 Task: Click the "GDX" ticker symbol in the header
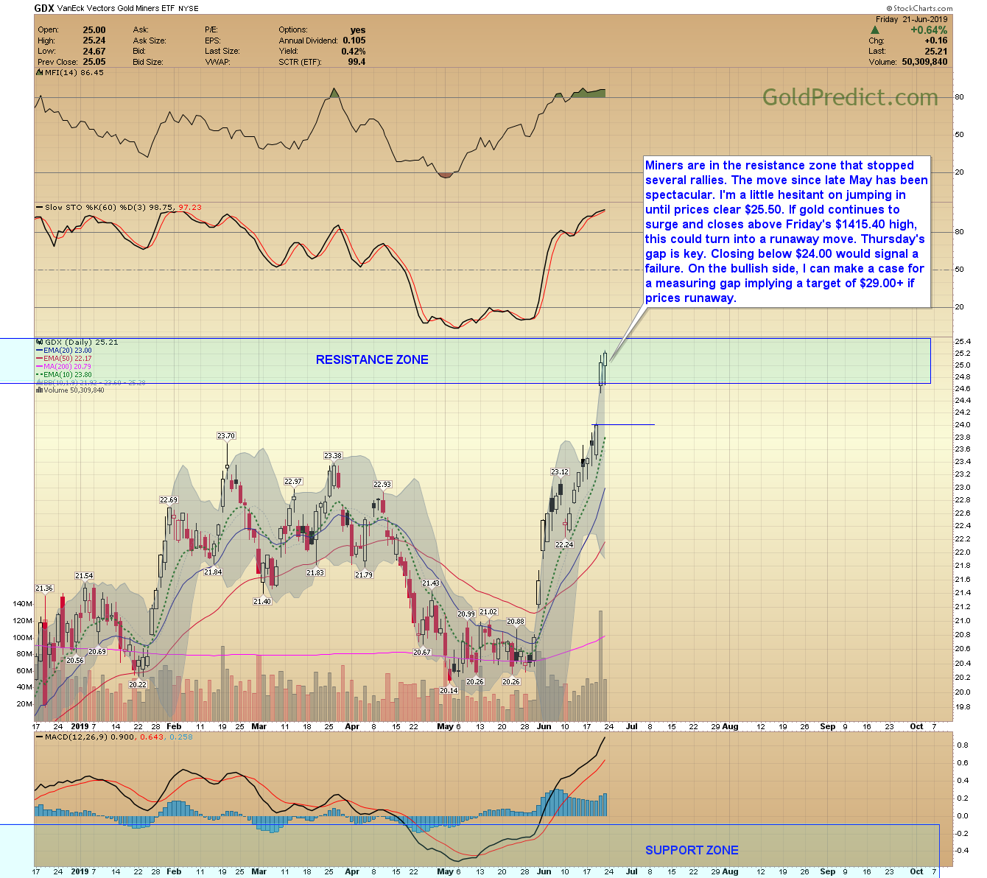click(44, 9)
